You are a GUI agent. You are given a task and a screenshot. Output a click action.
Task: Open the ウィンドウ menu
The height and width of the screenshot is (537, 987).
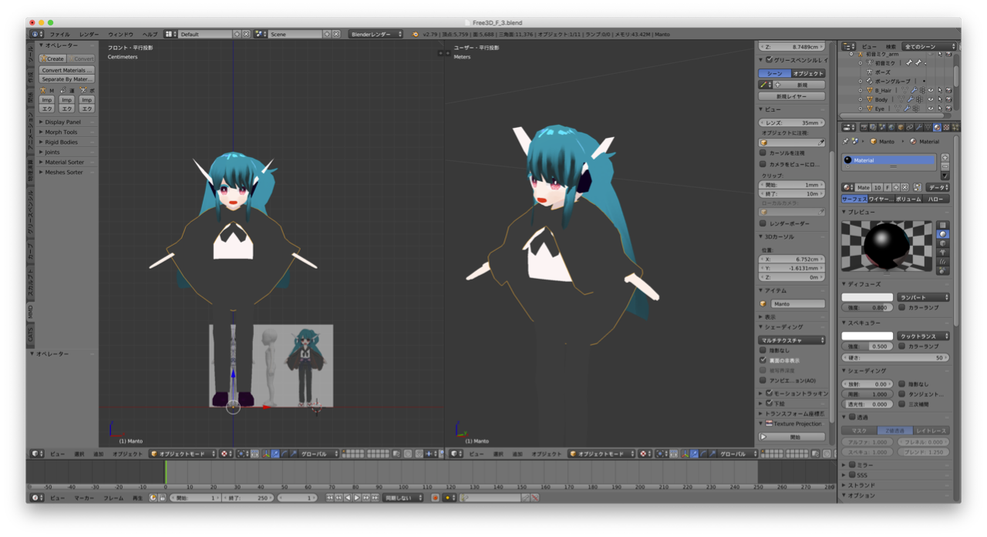click(120, 34)
